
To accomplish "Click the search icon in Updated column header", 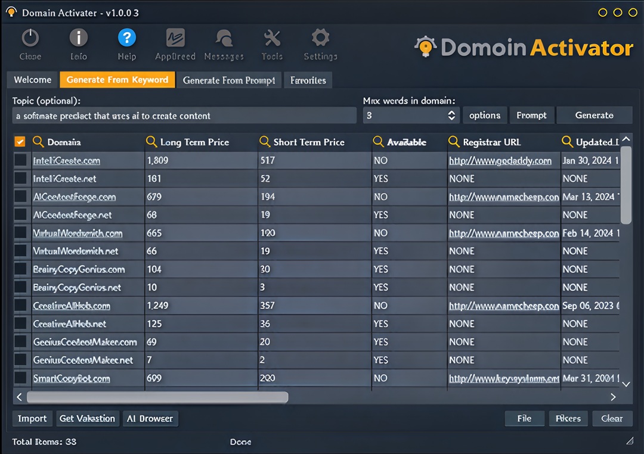I will [567, 142].
